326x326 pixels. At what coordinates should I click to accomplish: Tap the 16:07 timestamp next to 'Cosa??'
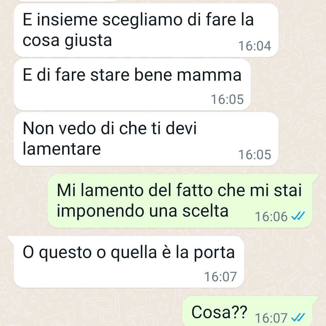[271, 318]
